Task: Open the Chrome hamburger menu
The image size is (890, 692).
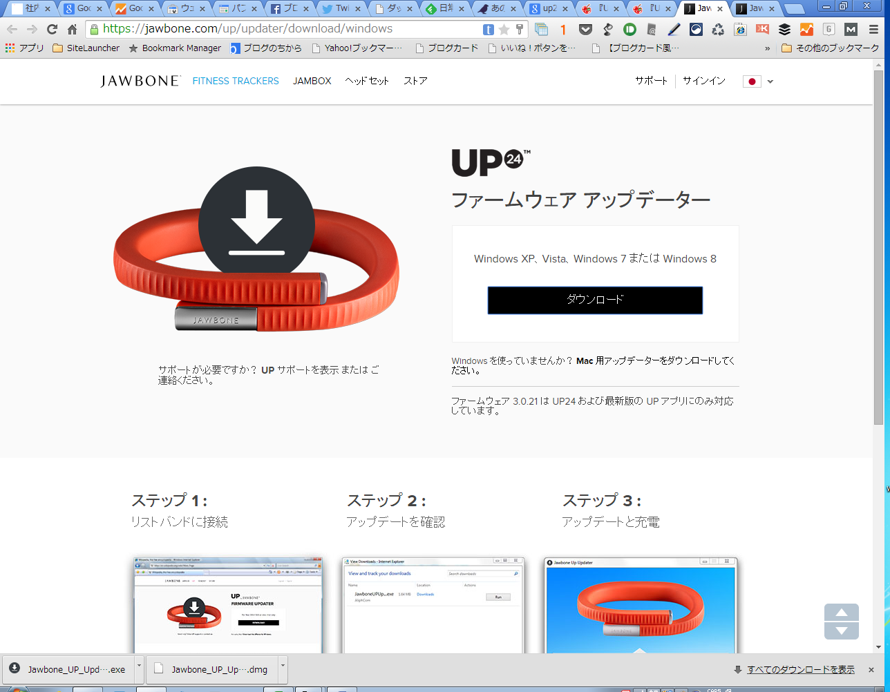Action: coord(873,30)
